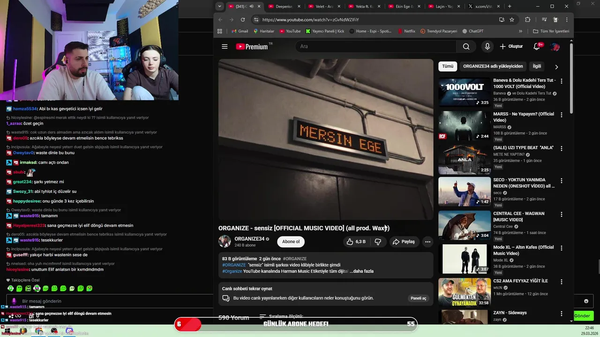Click the purple microphone icon in message box
This screenshot has width=600, height=337.
(14, 301)
